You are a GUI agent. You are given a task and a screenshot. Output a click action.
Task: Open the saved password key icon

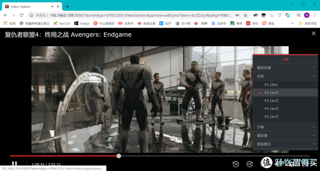coord(238,16)
